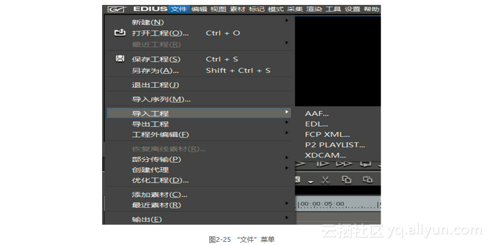The width and height of the screenshot is (489, 245).
Task: Click the EDIUS application title text
Action: pyautogui.click(x=150, y=9)
